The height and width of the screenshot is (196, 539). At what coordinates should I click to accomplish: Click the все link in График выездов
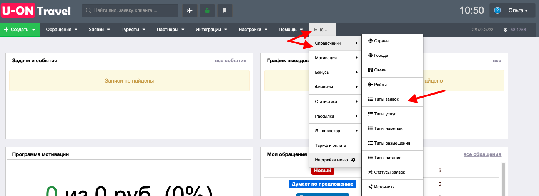497,61
